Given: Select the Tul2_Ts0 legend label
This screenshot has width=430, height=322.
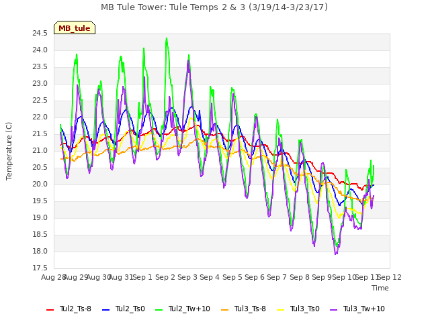Looking at the screenshot, I should [130, 309].
